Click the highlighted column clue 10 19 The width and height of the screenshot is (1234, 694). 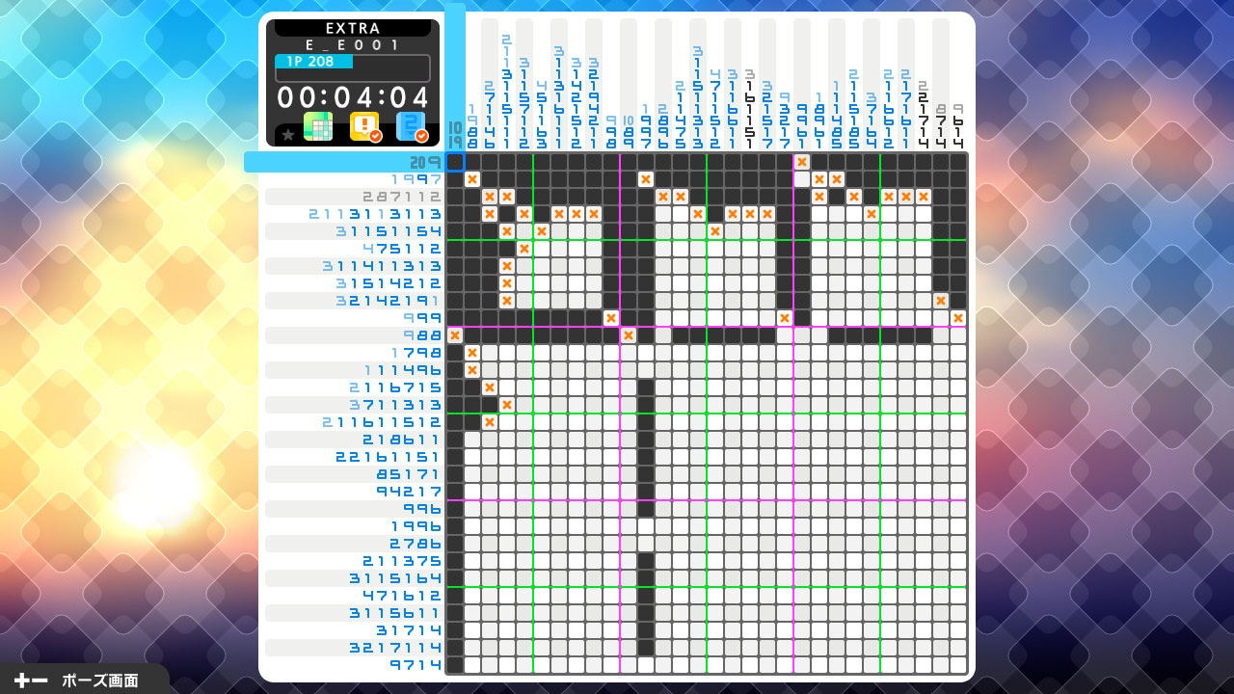[x=455, y=135]
